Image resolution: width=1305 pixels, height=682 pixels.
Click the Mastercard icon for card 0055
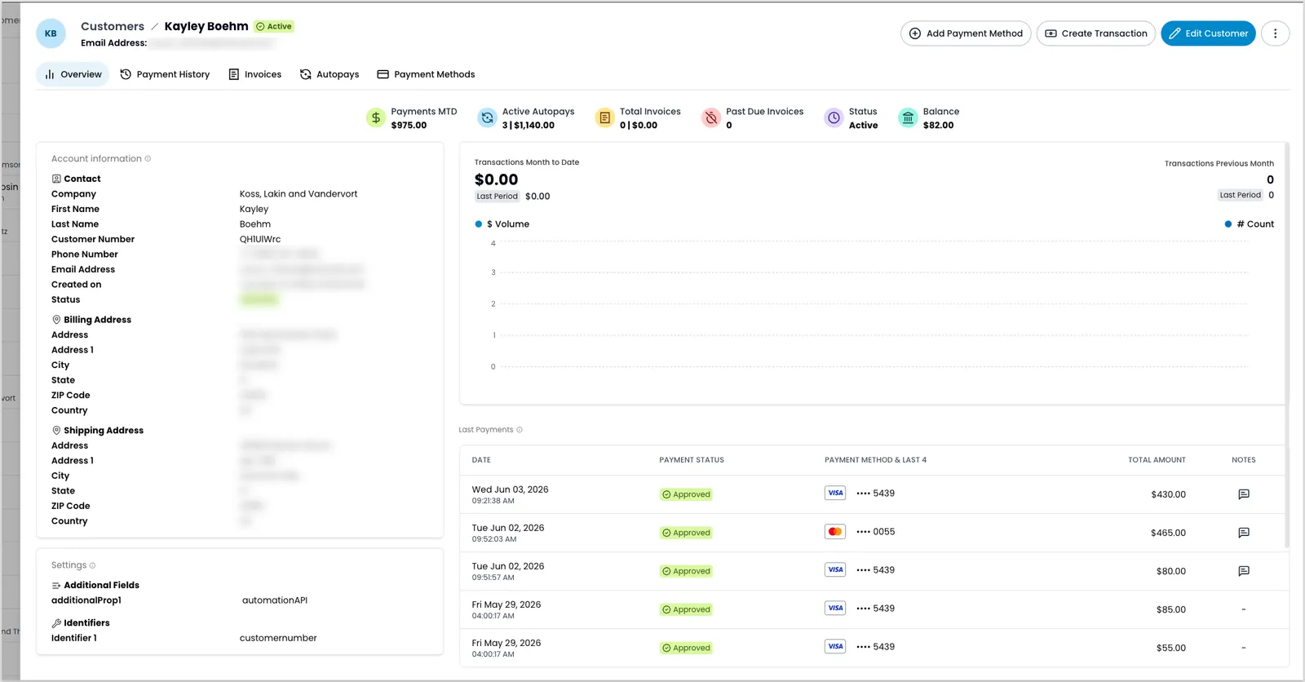tap(835, 532)
